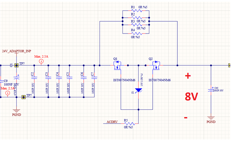Click IST007N04NM6 part number under Q2

pos(160,80)
